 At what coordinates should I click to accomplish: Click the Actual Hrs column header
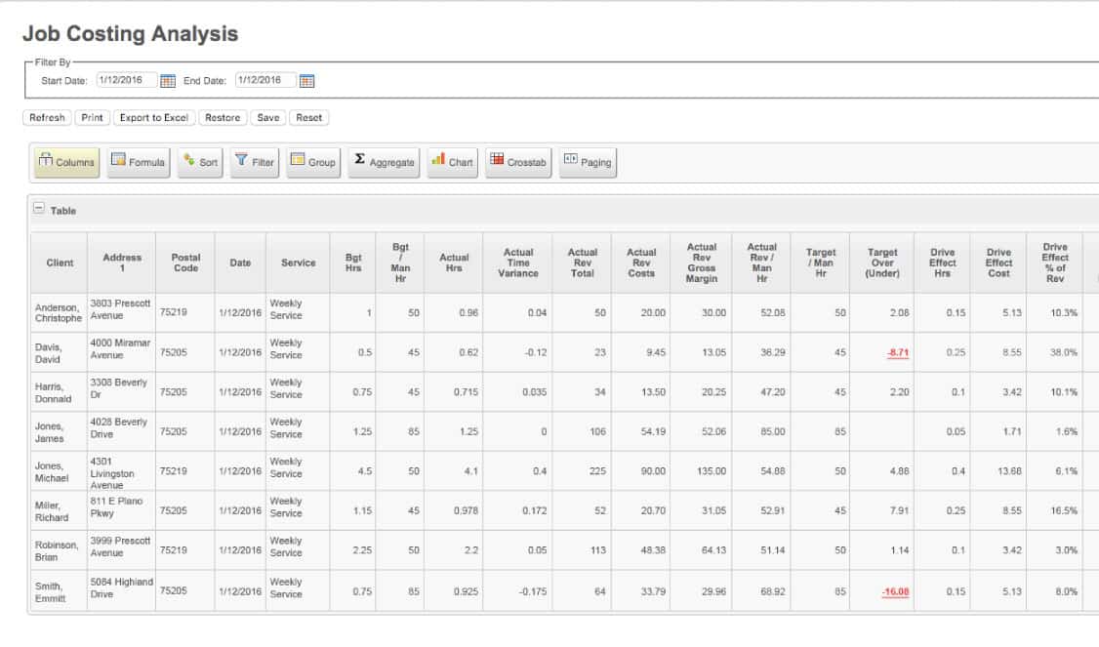(x=454, y=263)
